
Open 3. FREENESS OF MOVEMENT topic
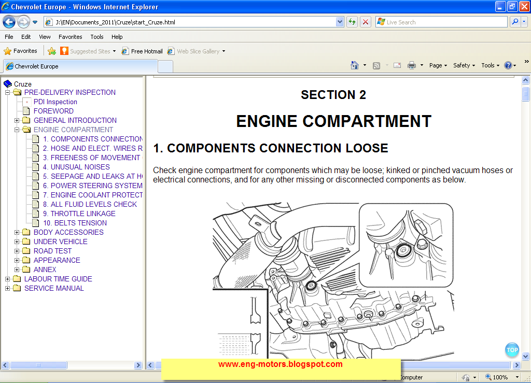(93, 158)
